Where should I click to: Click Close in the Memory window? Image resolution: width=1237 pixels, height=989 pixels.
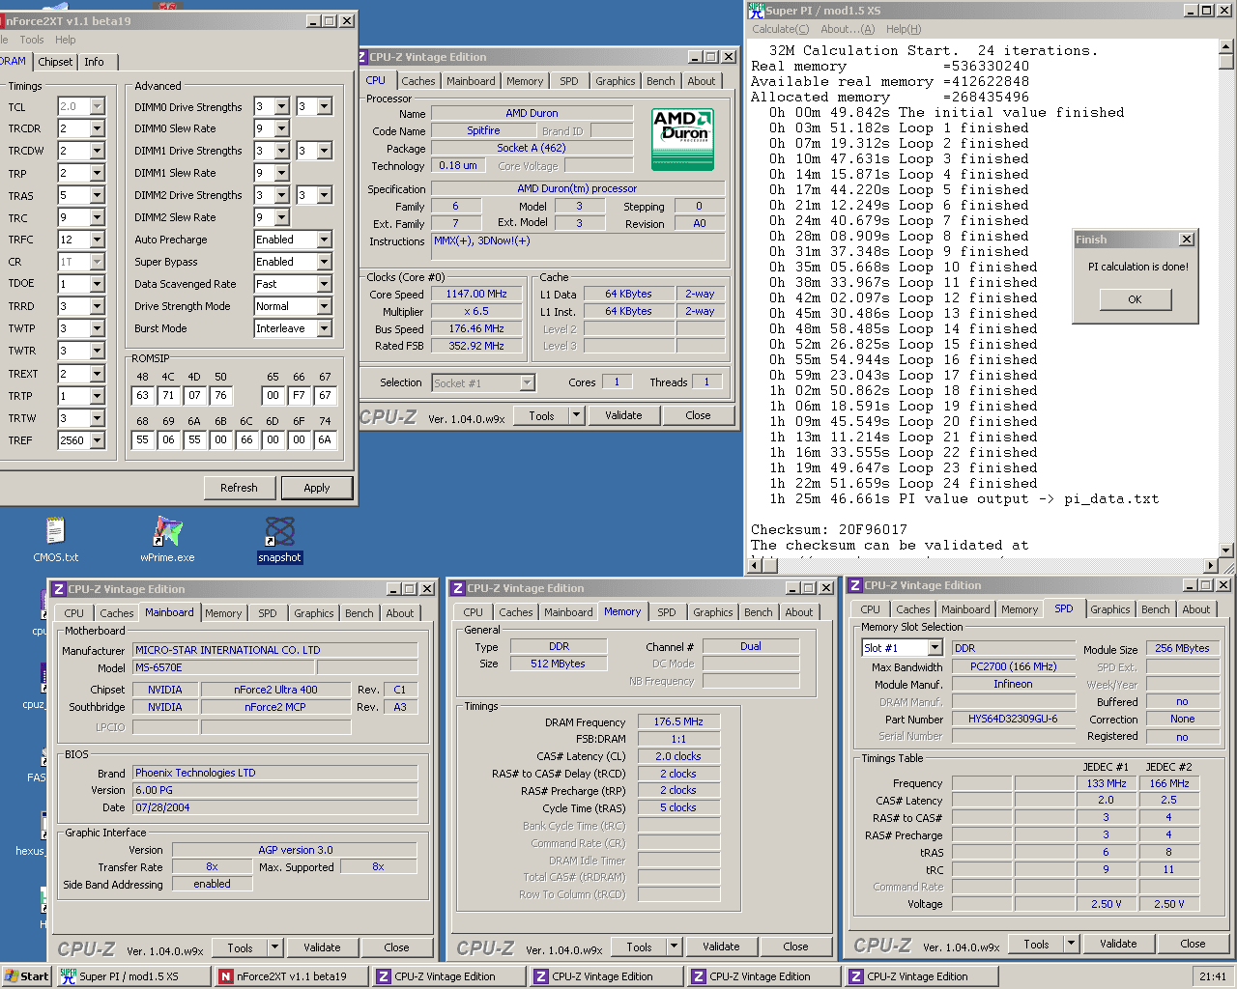tap(795, 947)
